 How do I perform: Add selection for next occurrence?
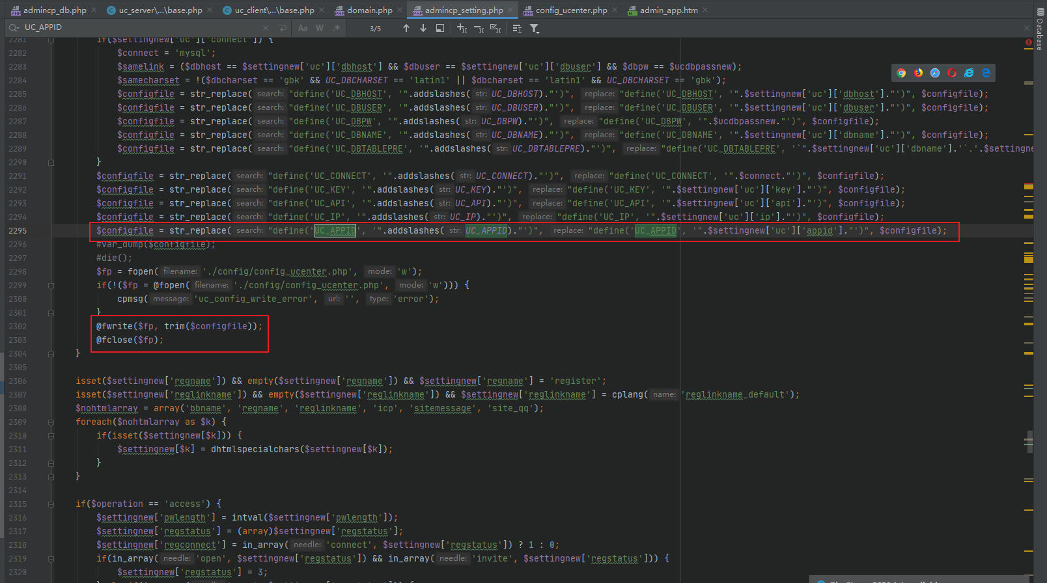[x=462, y=28]
